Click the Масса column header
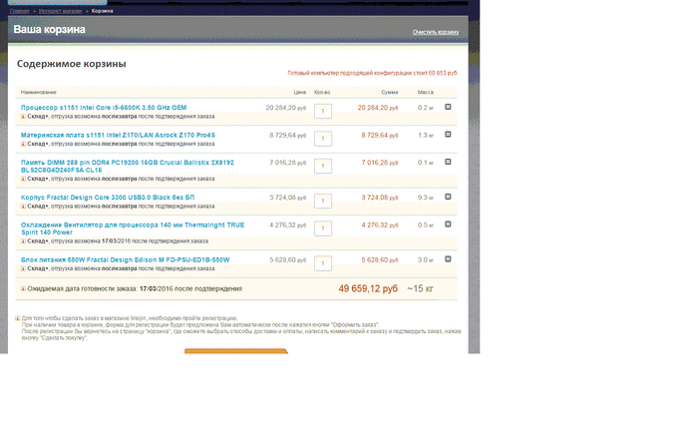Image resolution: width=698 pixels, height=445 pixels. [x=425, y=92]
